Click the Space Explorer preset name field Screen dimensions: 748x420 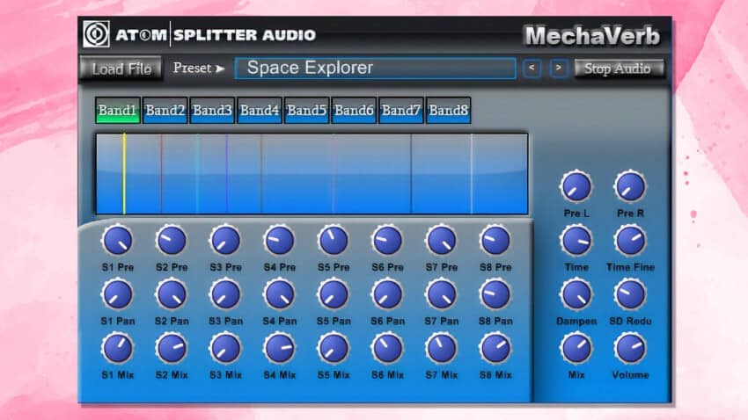tap(376, 68)
